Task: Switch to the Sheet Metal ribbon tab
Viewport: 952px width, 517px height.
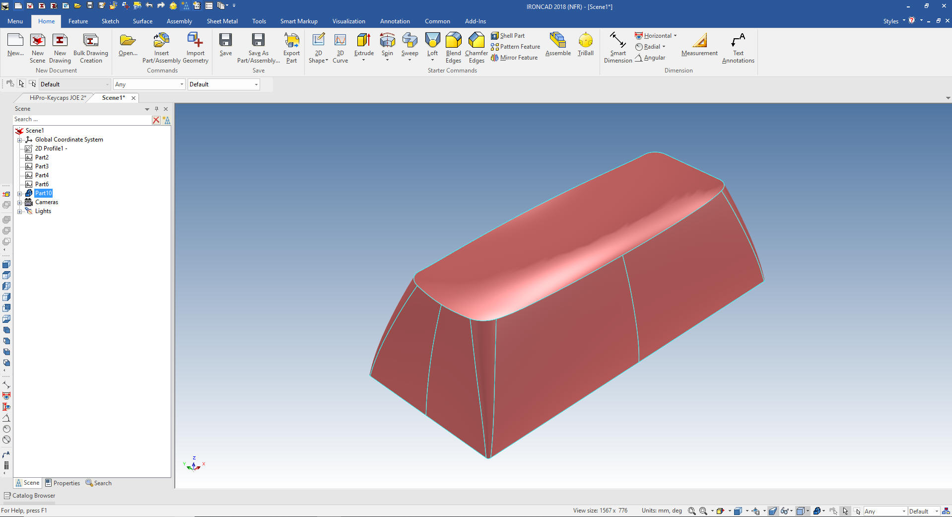Action: (222, 21)
